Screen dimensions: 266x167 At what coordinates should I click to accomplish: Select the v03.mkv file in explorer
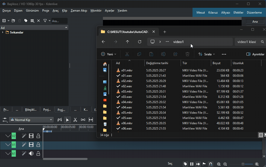coord(127,92)
